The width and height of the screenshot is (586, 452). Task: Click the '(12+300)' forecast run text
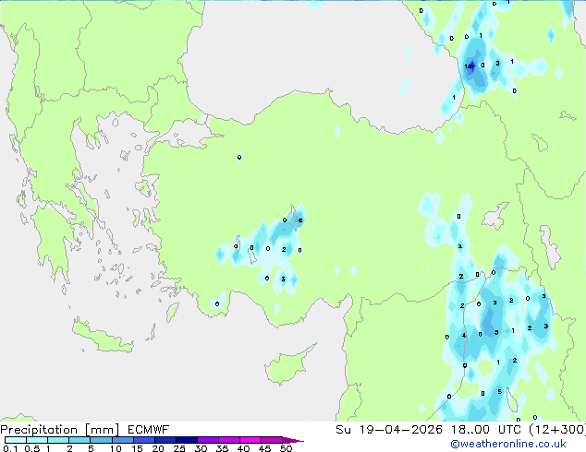(557, 430)
